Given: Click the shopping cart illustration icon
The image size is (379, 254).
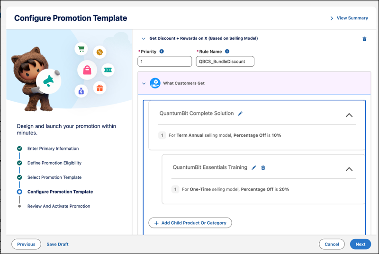Looking at the screenshot, I should pyautogui.click(x=81, y=49).
